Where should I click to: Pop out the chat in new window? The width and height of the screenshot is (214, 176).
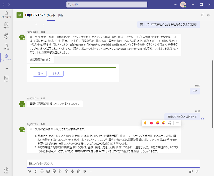point(203,15)
